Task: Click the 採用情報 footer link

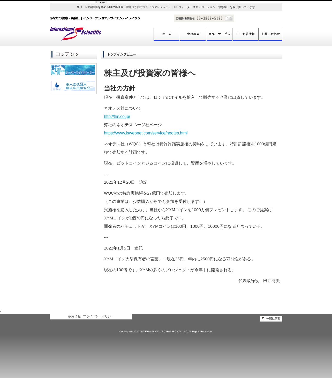Action: pyautogui.click(x=74, y=316)
